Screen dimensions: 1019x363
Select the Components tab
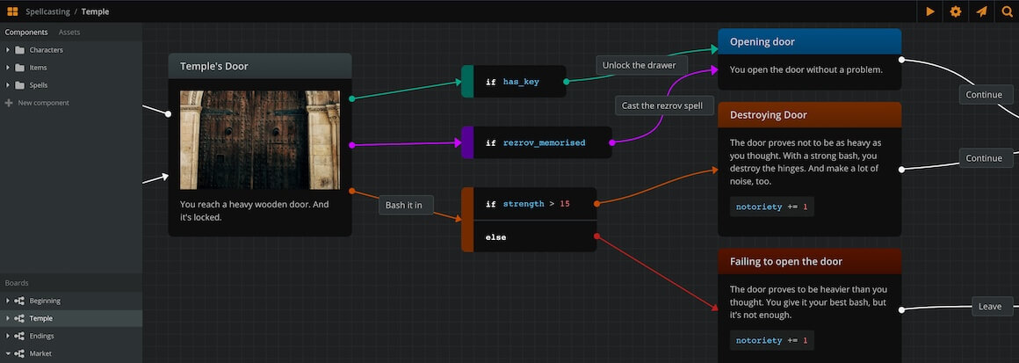[x=26, y=33]
